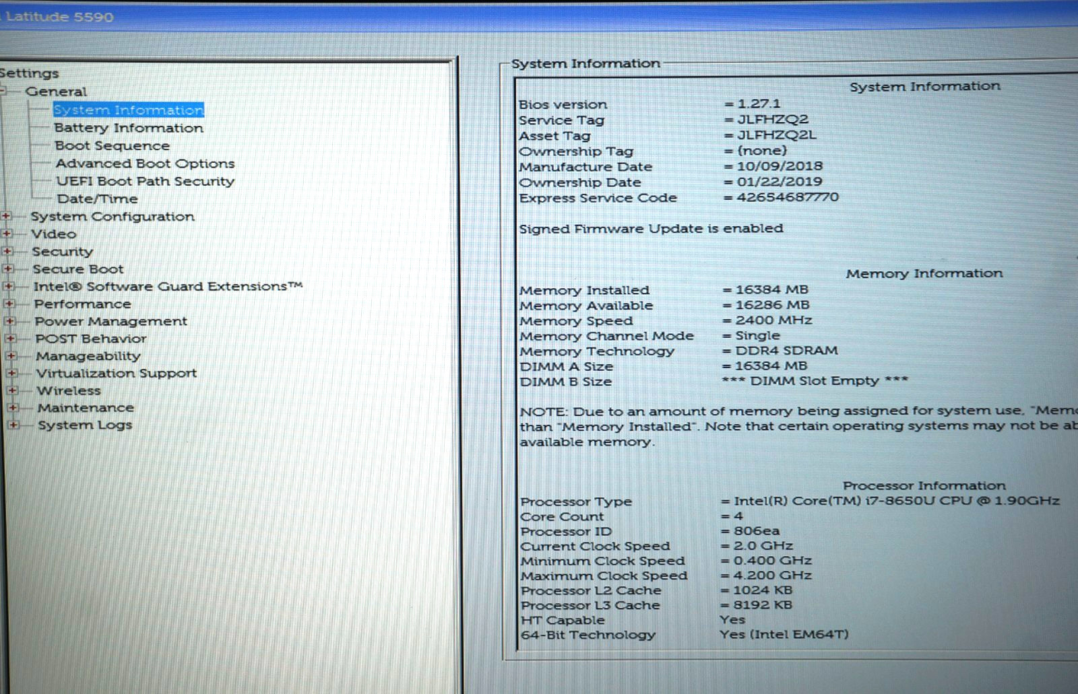Viewport: 1078px width, 694px height.
Task: Collapse the General settings group
Action: [3, 91]
